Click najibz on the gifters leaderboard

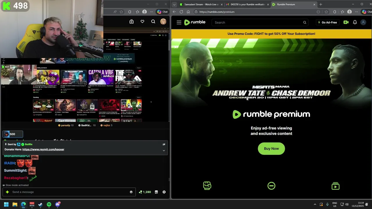tap(106, 125)
